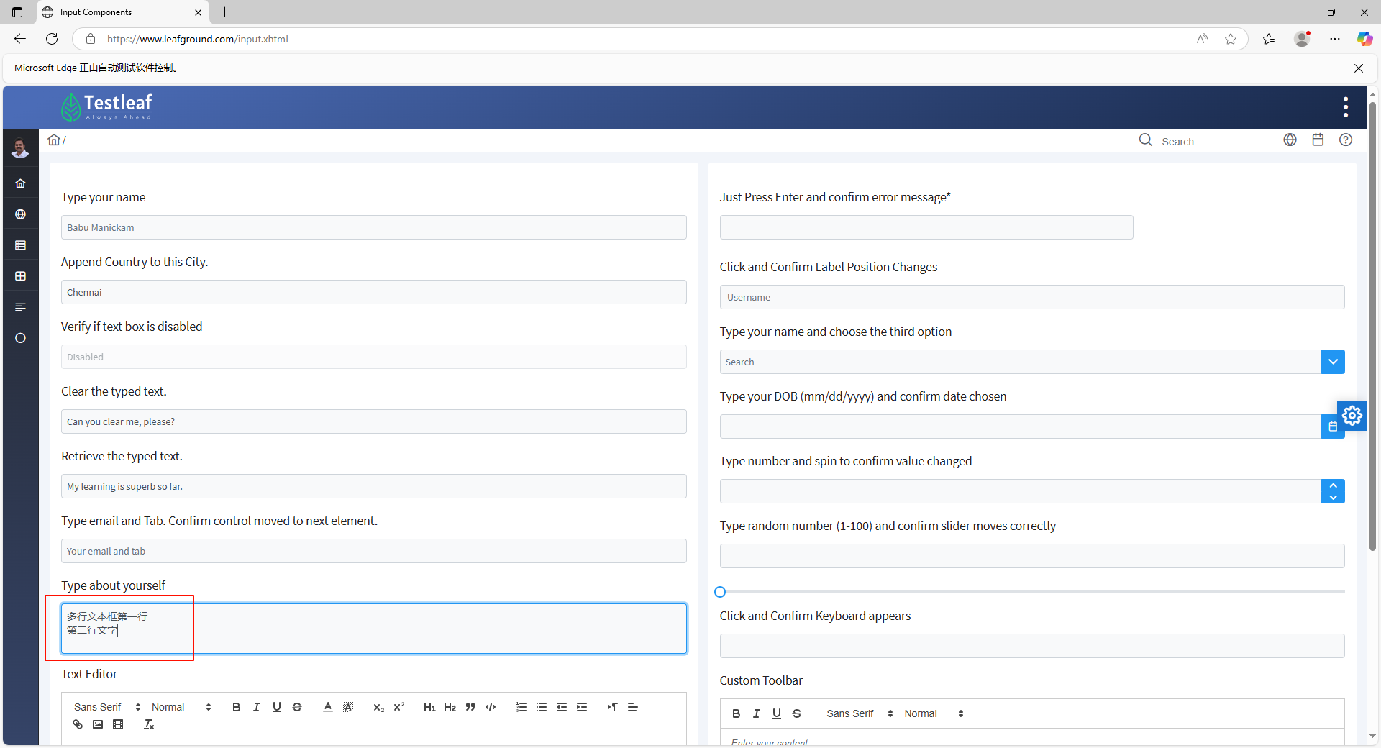Screen dimensions: 1381x748
Task: Decrease indent in the Text Editor
Action: (x=562, y=707)
